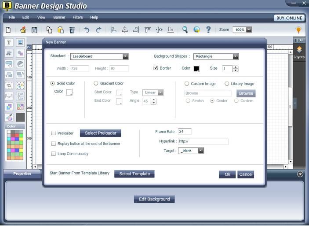
Task: Click the Select Template button
Action: (x=135, y=174)
